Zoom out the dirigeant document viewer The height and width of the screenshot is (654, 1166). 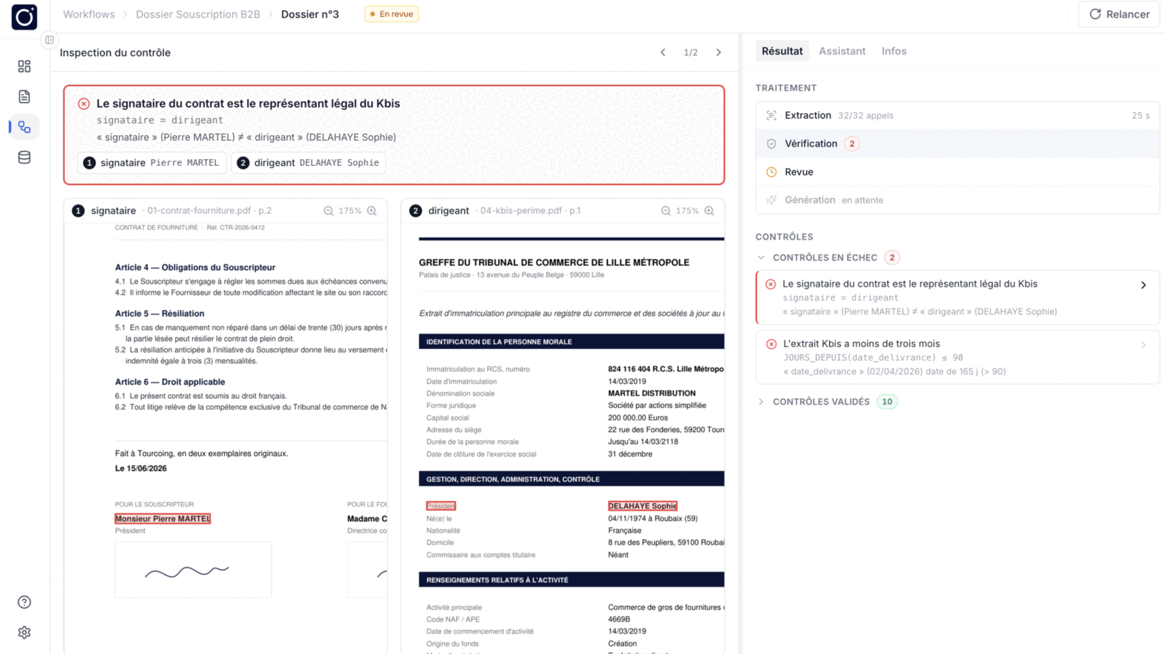[666, 210]
